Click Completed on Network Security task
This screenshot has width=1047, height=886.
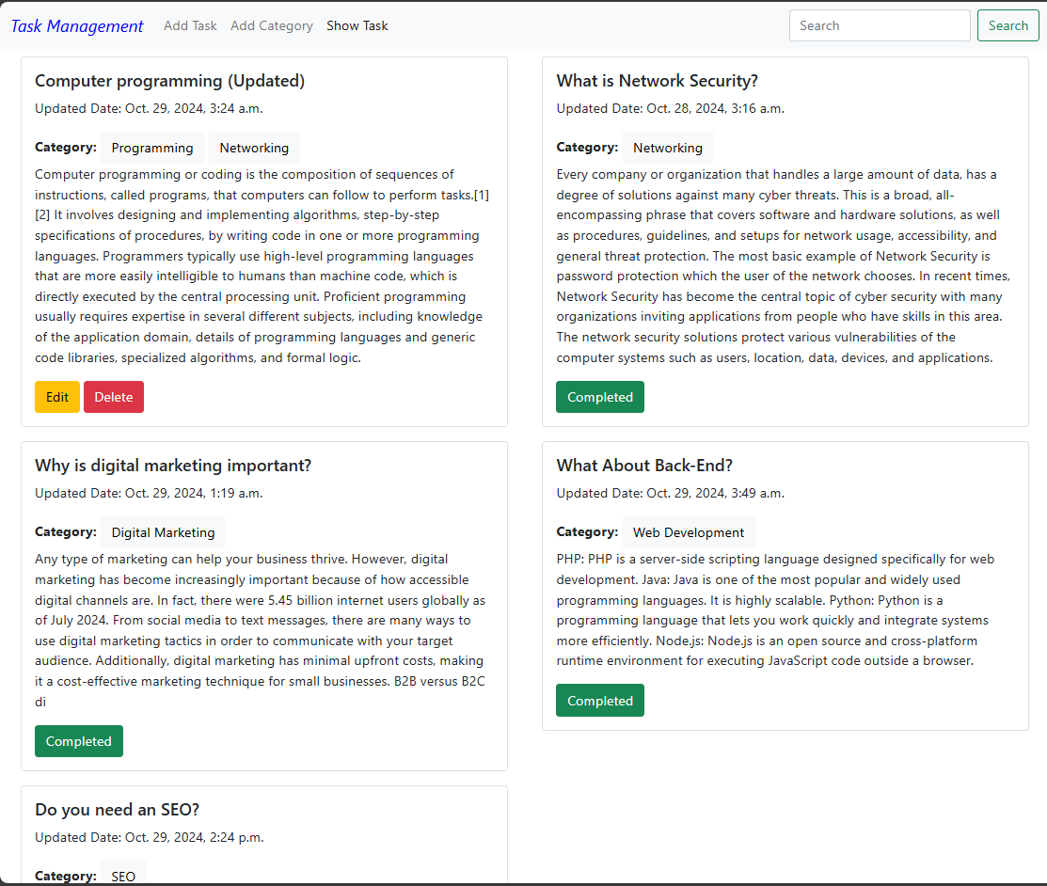click(x=600, y=397)
